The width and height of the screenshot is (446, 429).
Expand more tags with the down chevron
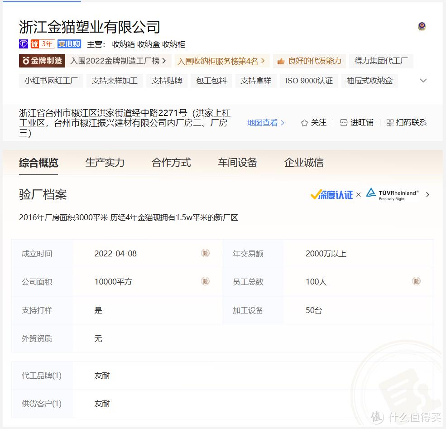[x=423, y=80]
